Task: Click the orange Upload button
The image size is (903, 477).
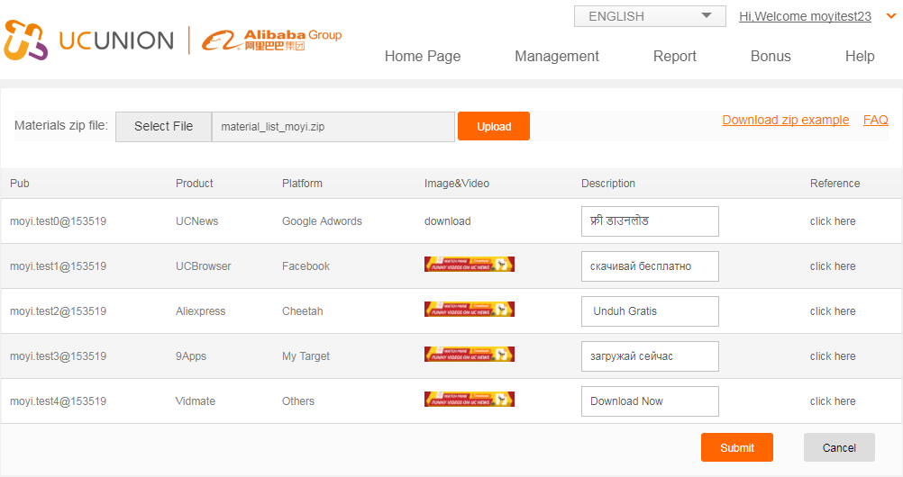Action: pyautogui.click(x=494, y=127)
